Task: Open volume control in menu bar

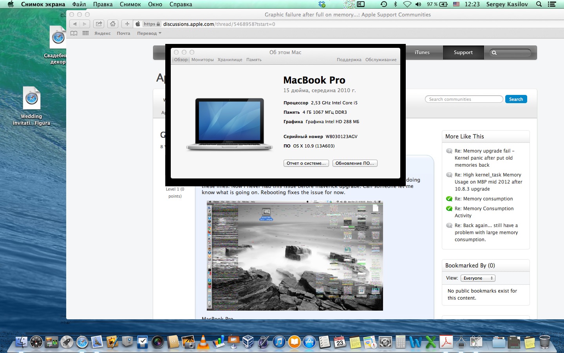Action: click(x=418, y=4)
